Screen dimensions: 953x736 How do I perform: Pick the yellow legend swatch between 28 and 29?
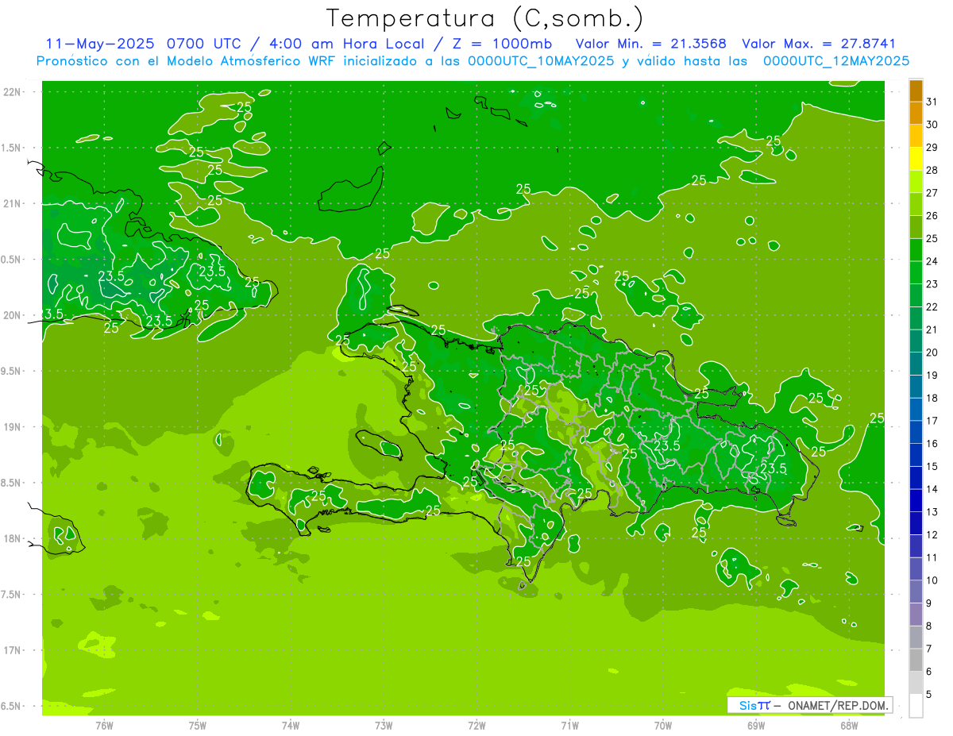pos(916,159)
